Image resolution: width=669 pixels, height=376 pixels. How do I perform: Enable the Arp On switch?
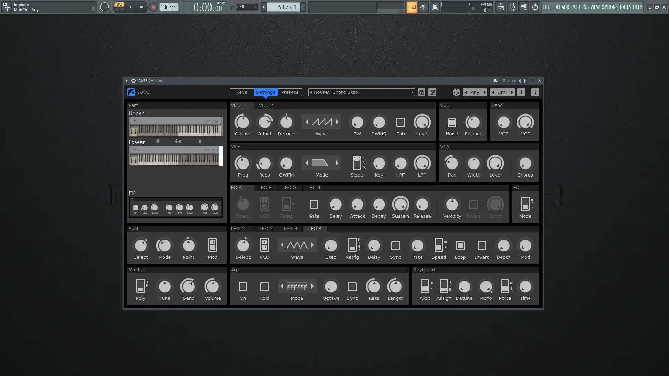pos(243,287)
